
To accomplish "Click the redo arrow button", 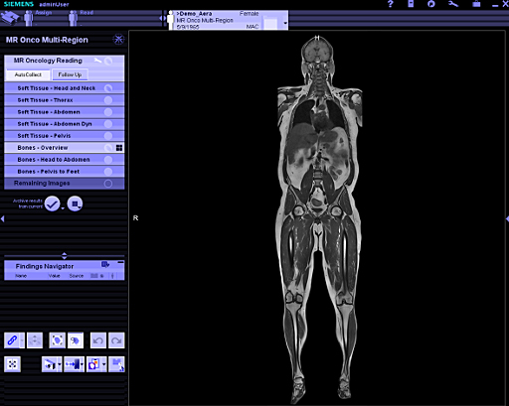I will 116,340.
